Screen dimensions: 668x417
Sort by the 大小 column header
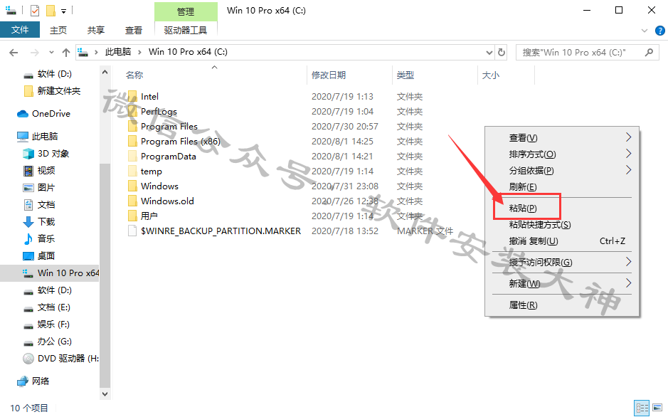coord(490,75)
